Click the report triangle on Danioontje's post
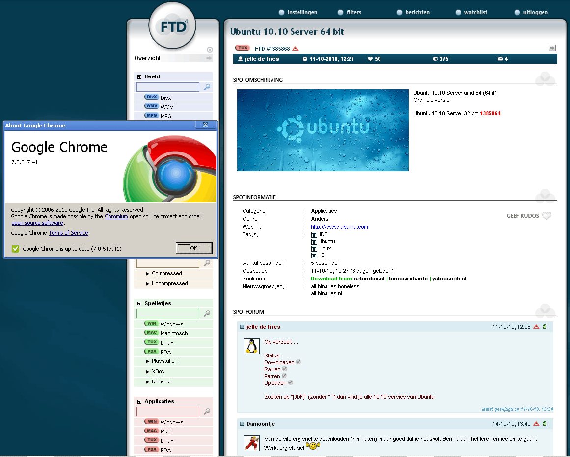The height and width of the screenshot is (457, 570). (x=536, y=424)
